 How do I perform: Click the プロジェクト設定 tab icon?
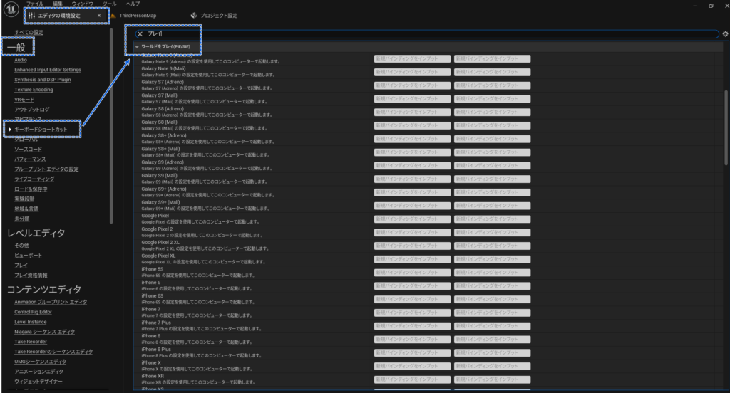pyautogui.click(x=194, y=16)
